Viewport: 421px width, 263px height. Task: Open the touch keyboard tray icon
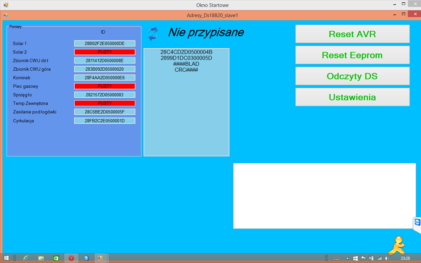(336, 258)
